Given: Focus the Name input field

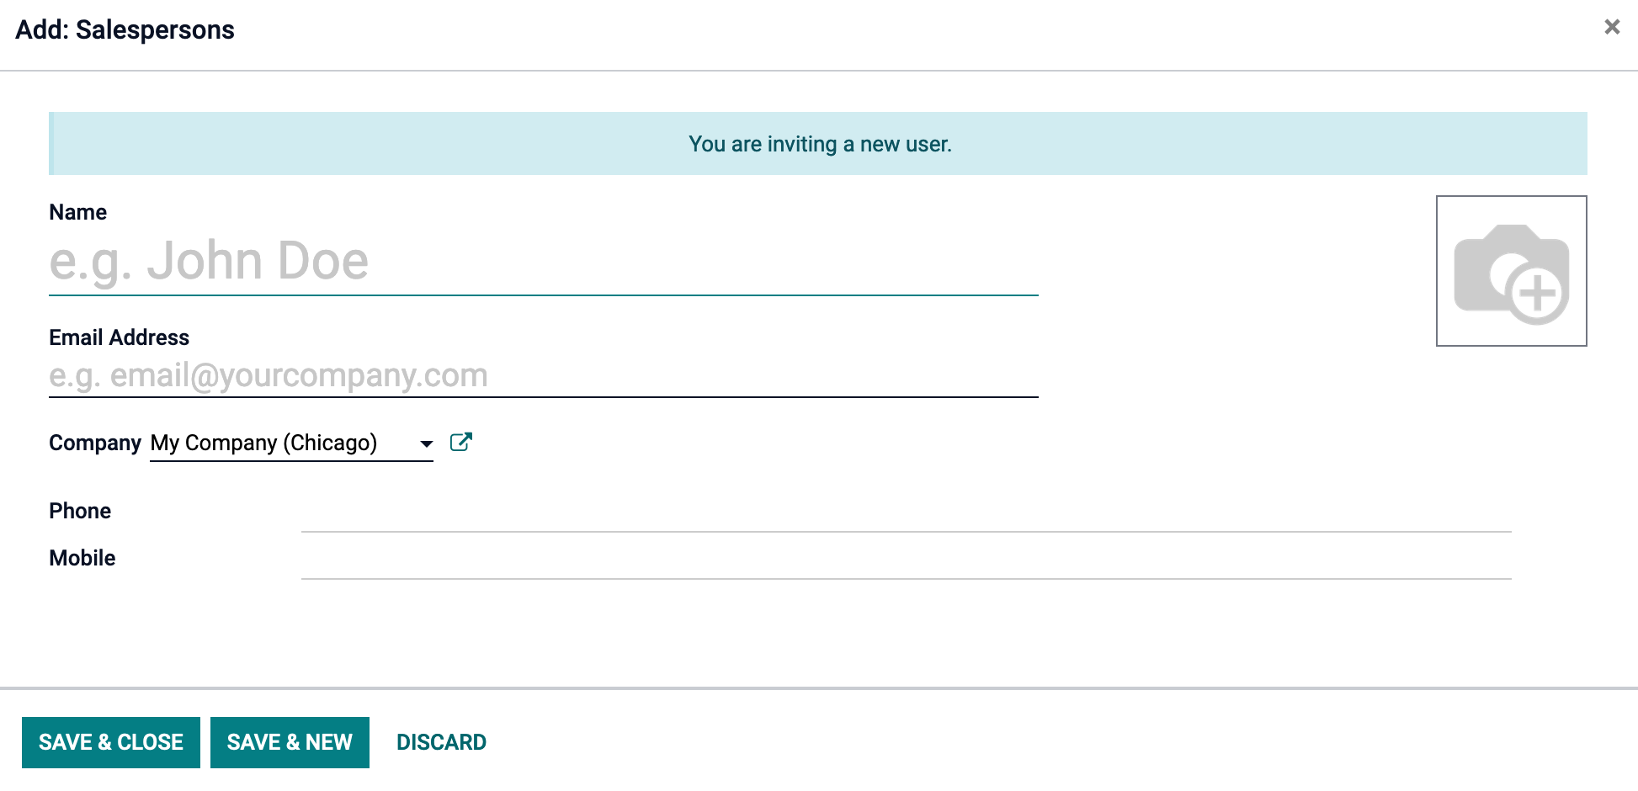Looking at the screenshot, I should point(544,261).
